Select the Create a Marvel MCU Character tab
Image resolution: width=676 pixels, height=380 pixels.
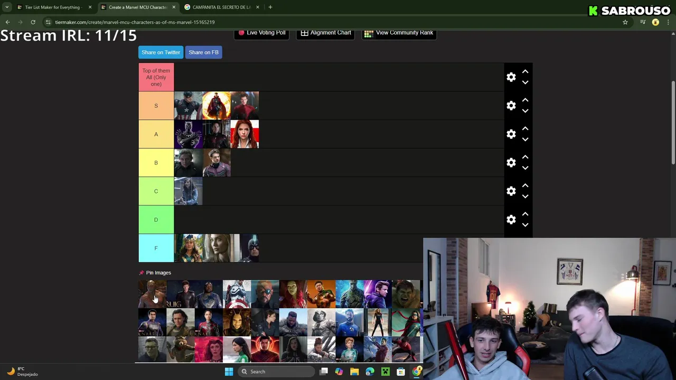(x=138, y=7)
